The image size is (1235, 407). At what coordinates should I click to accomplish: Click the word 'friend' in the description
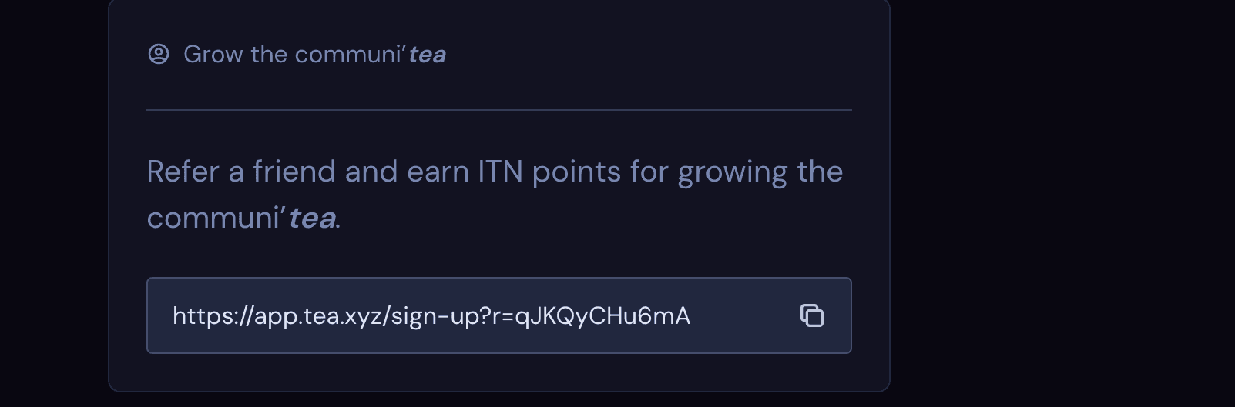point(294,172)
